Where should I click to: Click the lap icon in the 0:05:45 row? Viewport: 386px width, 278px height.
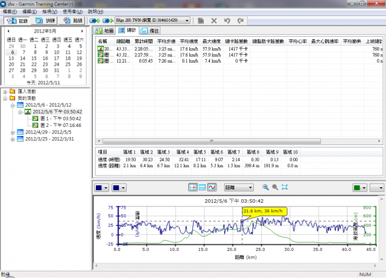[101, 61]
